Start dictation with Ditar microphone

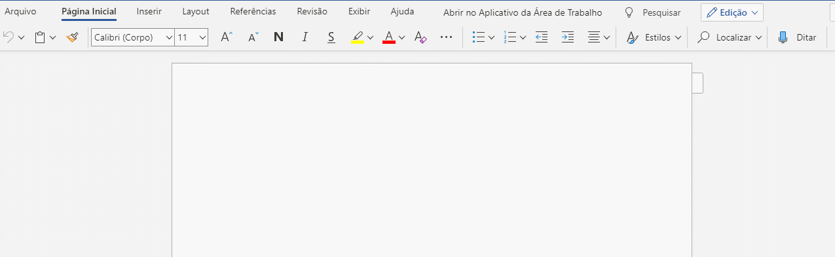tap(796, 37)
